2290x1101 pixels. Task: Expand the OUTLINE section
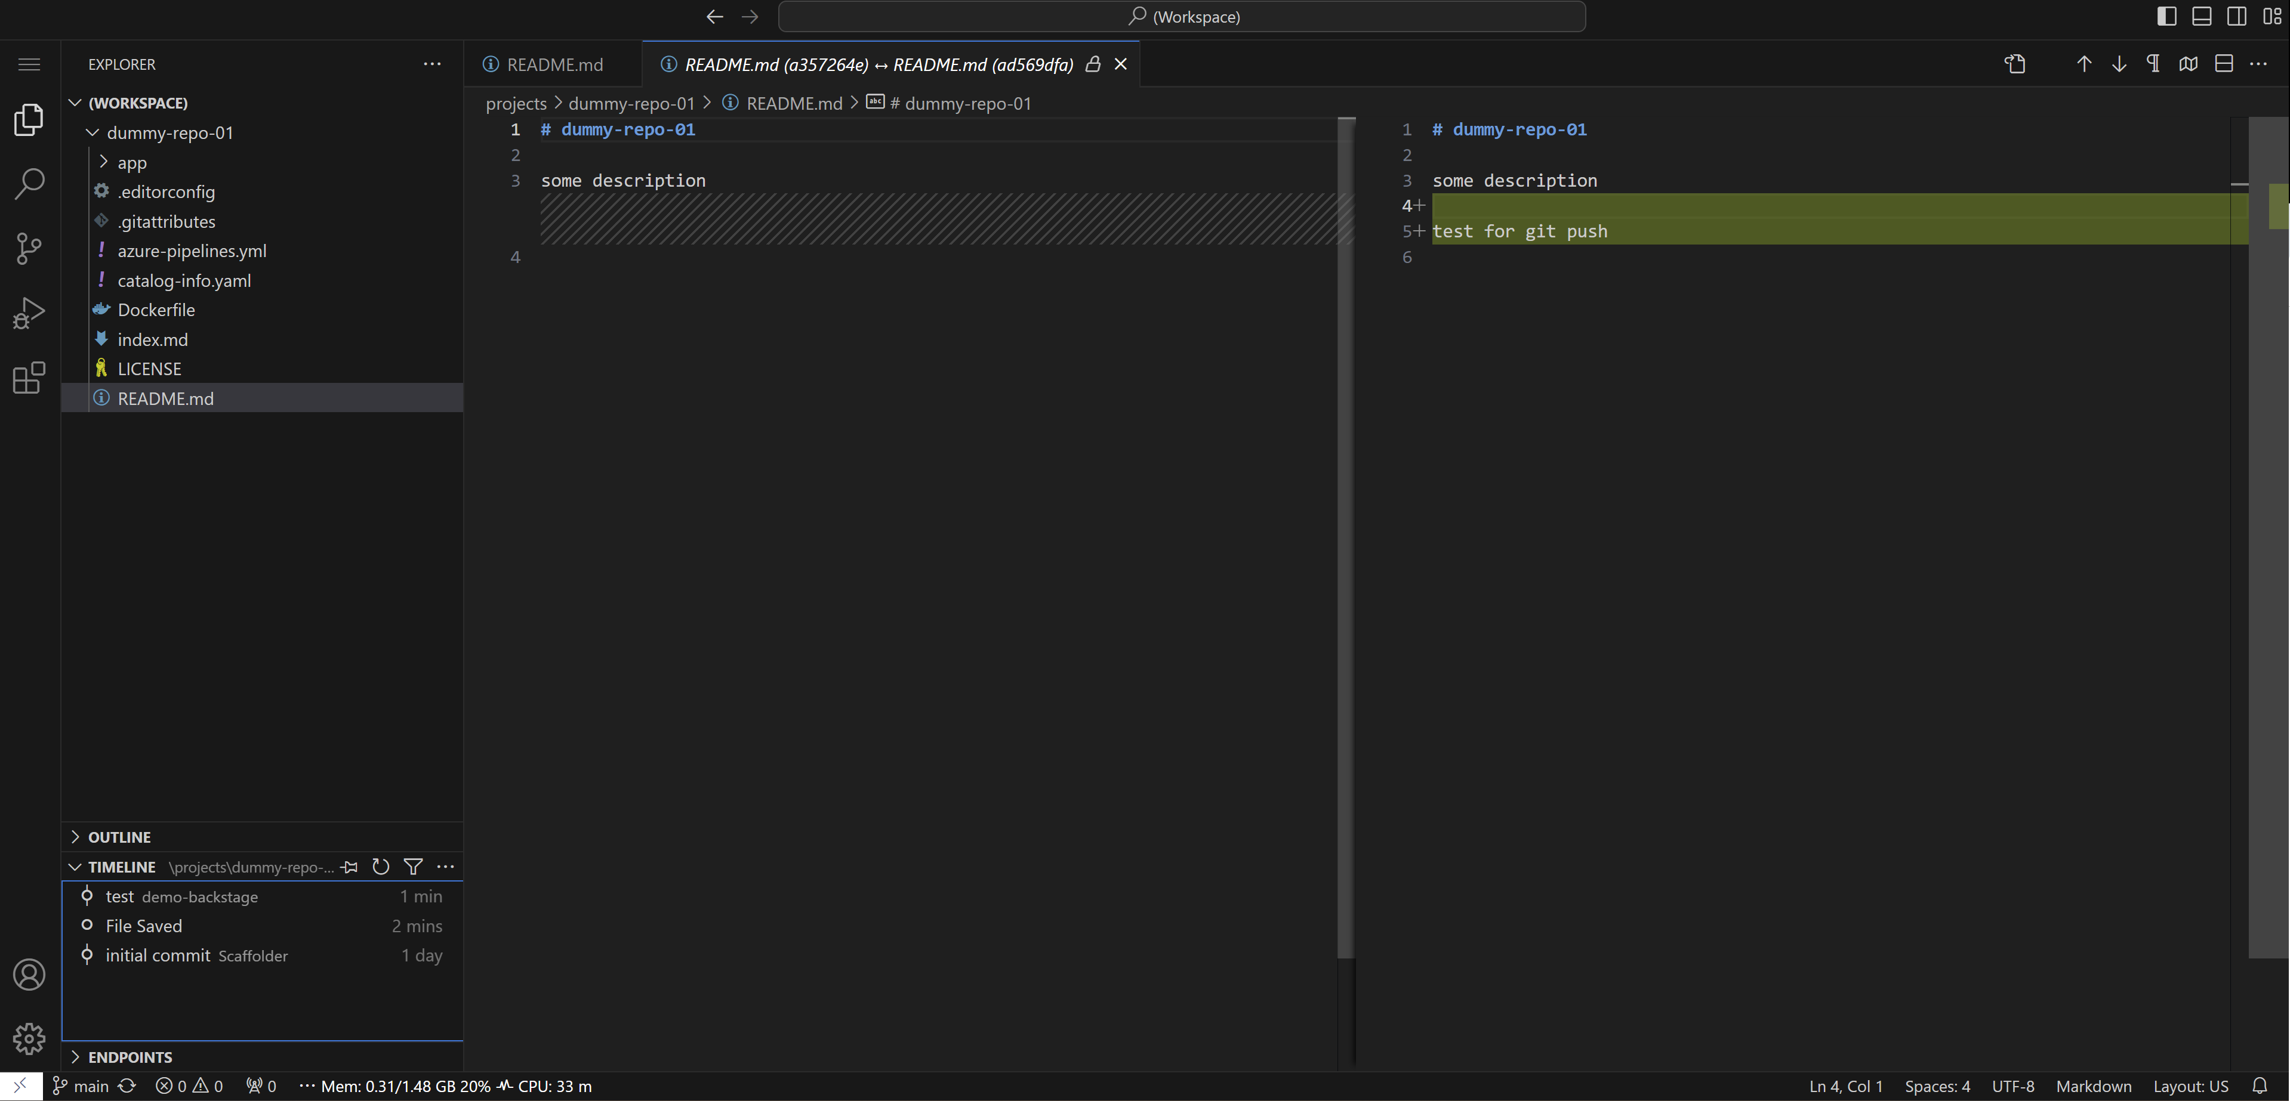pyautogui.click(x=119, y=837)
